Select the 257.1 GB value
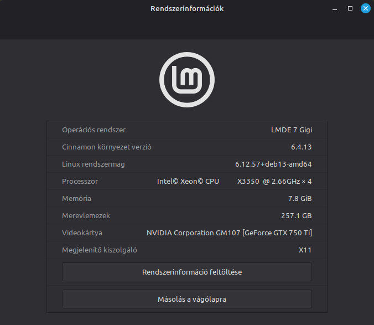The height and width of the screenshot is (325, 374). (297, 216)
